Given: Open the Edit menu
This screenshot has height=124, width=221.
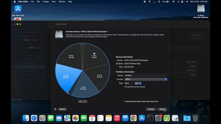Looking at the screenshot, I should tap(38, 2).
